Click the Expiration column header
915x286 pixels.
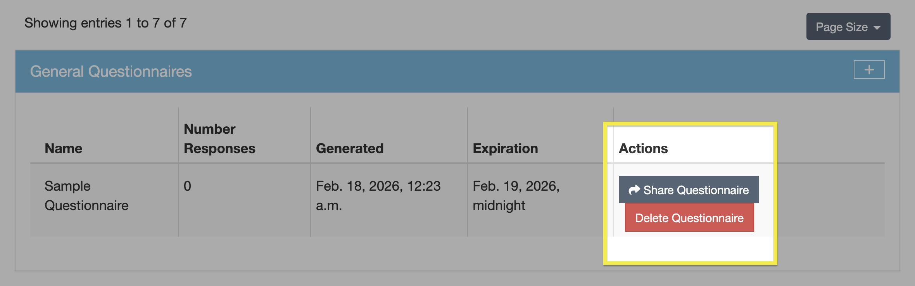tap(505, 148)
